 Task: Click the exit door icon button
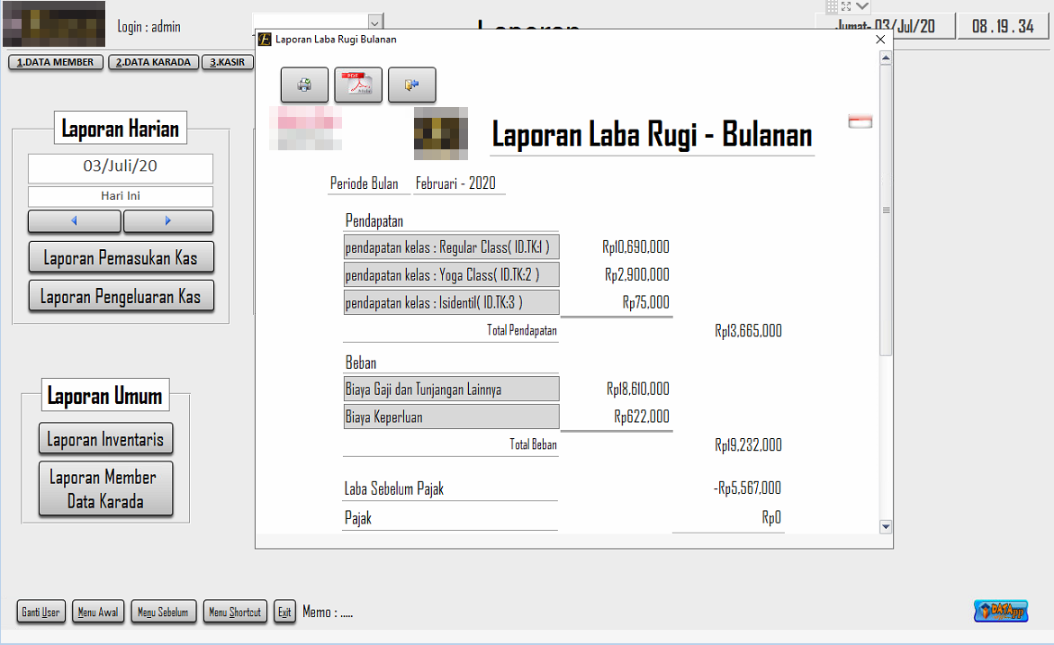pos(411,85)
